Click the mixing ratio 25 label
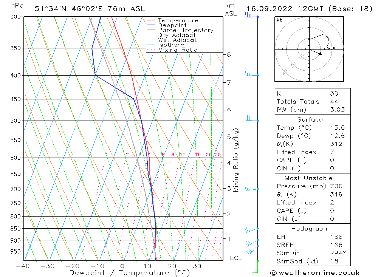This screenshot has height=277, width=378. (x=218, y=155)
